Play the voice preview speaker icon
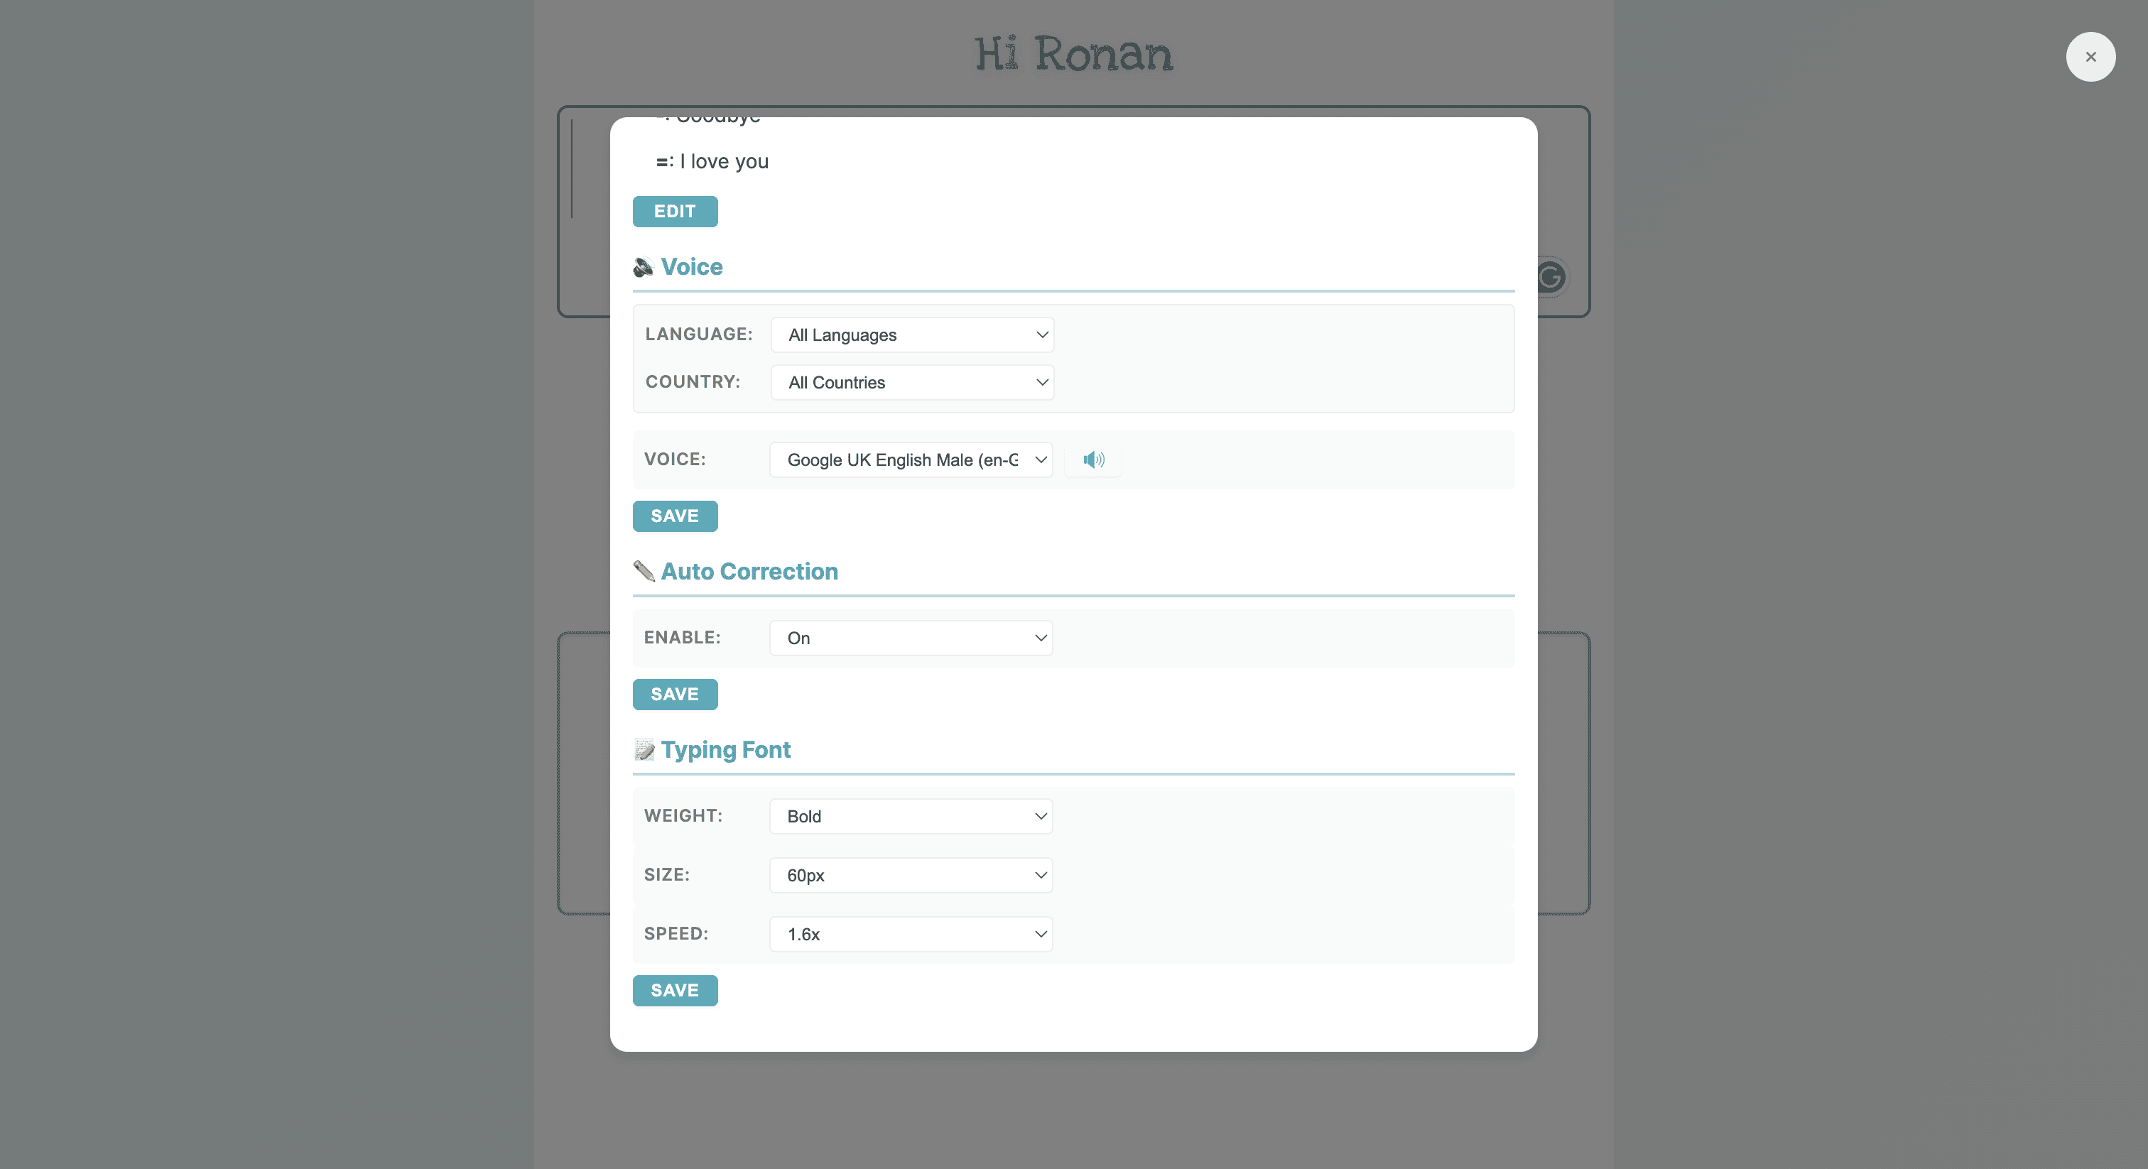 (1093, 460)
